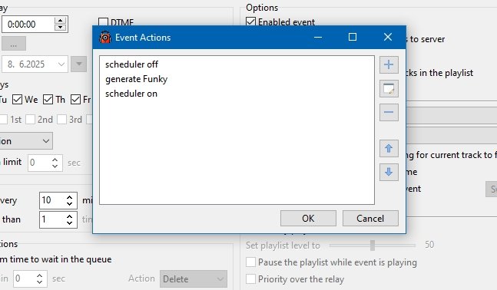Confirm the Event Actions with OK
This screenshot has height=290, width=497.
click(x=308, y=219)
